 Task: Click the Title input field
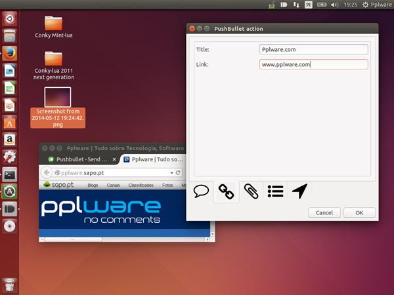(x=314, y=49)
